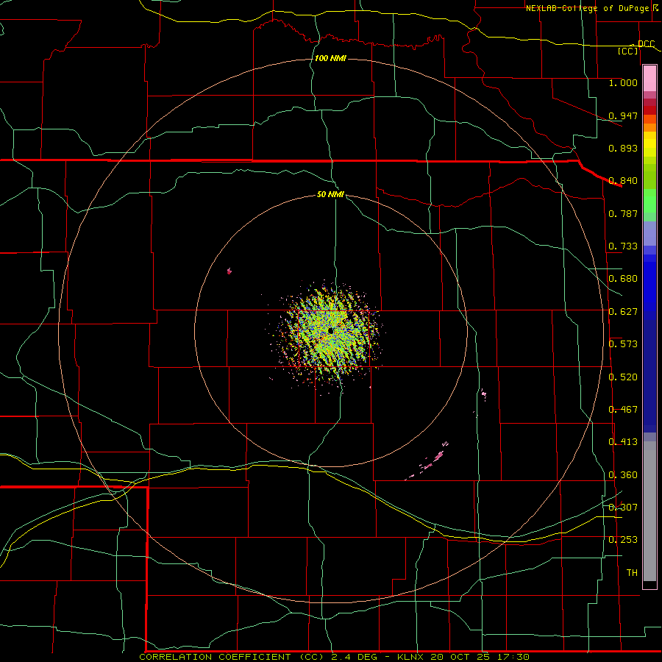Screen dimensions: 662x662
Task: Click the 0.787 color scale label
Action: click(623, 213)
